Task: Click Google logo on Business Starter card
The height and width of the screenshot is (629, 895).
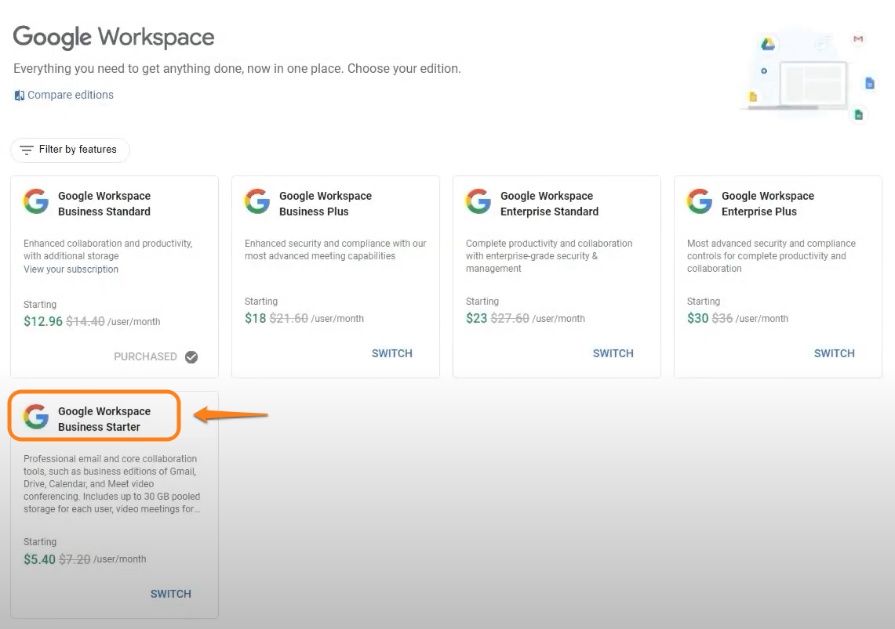Action: point(36,418)
